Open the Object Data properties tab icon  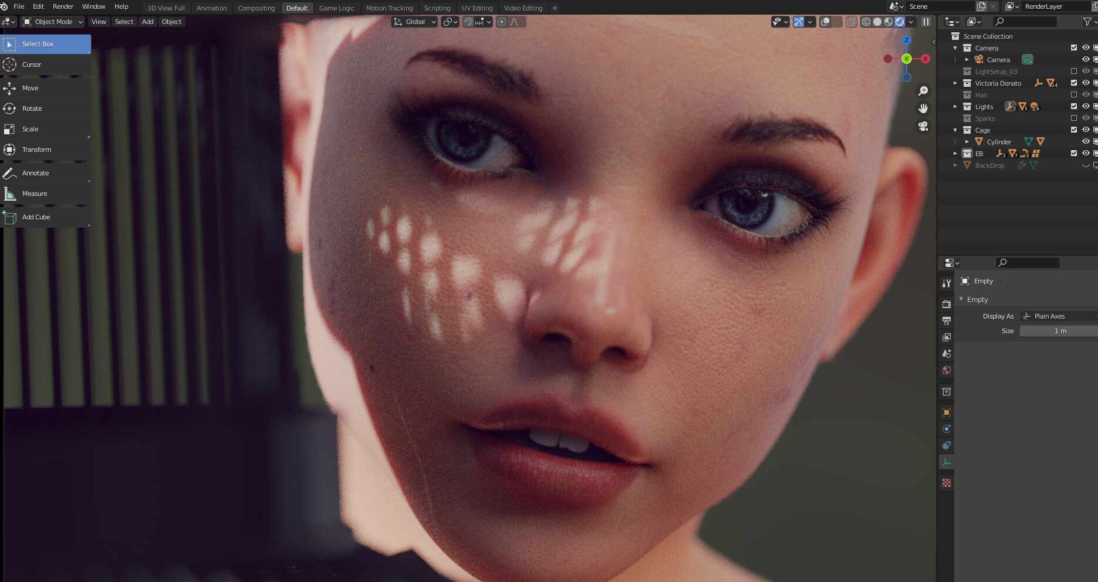(946, 462)
